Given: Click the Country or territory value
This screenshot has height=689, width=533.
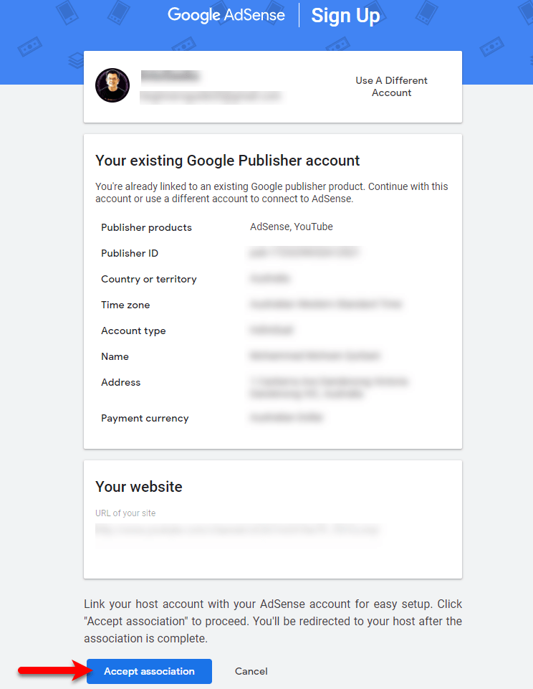Looking at the screenshot, I should (269, 278).
